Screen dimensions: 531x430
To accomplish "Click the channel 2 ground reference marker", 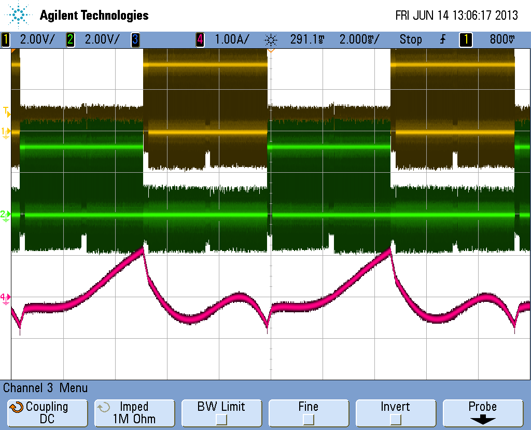I will point(5,215).
